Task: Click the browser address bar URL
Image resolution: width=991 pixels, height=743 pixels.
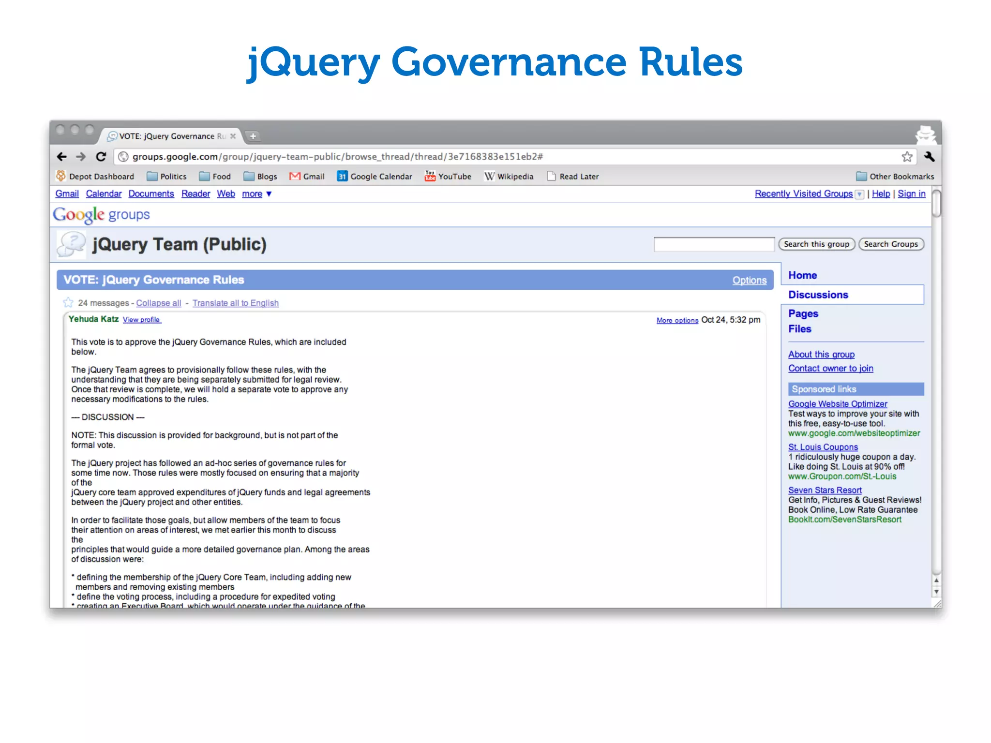Action: [x=338, y=157]
